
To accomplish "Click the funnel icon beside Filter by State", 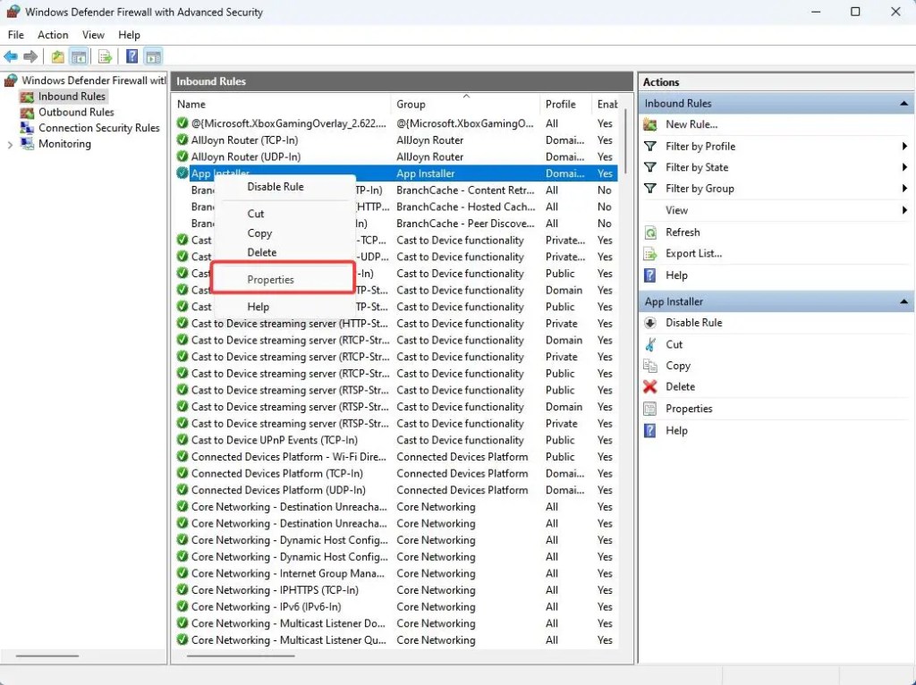I will pyautogui.click(x=650, y=167).
